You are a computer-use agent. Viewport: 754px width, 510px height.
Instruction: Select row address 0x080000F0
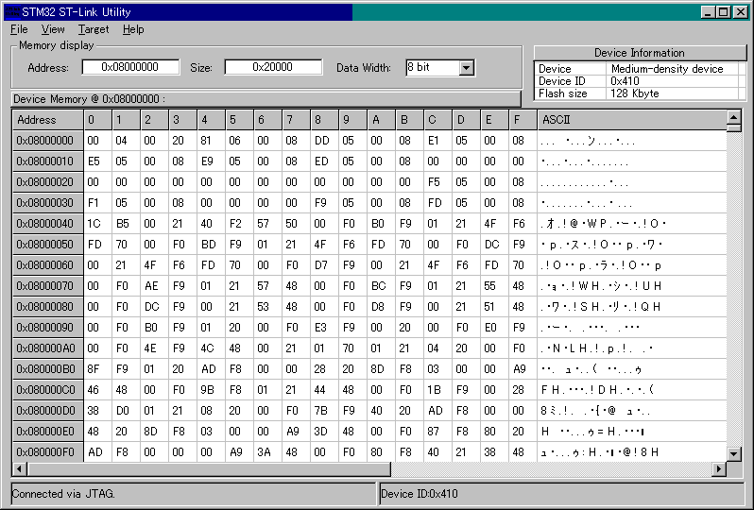[47, 452]
